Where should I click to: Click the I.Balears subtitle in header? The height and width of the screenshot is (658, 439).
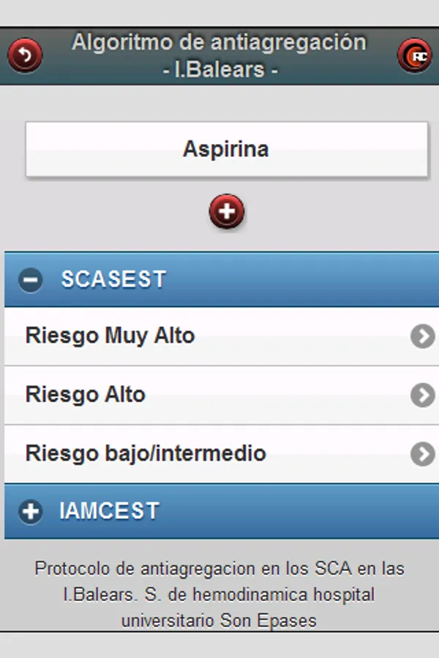219,71
